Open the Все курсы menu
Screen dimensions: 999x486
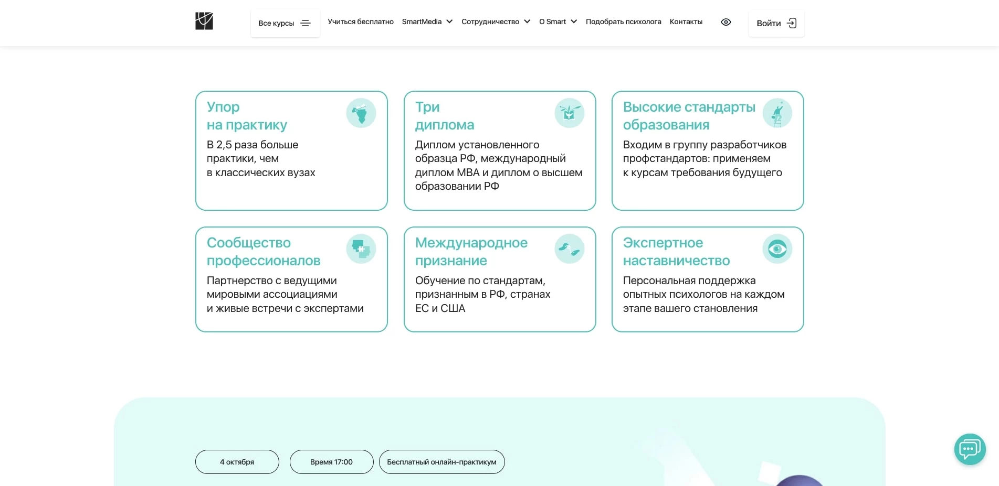click(285, 23)
